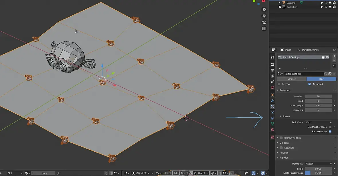Toggle Collection render camera icon
Screen dimensions: 338x176
[334, 7]
